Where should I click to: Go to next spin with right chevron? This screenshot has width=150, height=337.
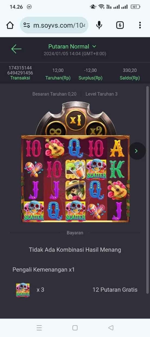click(x=136, y=151)
